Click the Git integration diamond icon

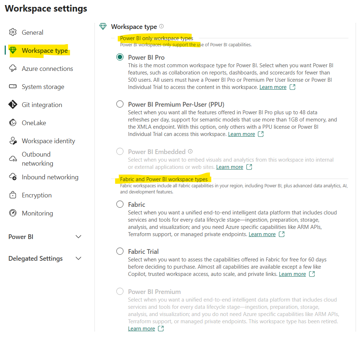click(x=13, y=104)
